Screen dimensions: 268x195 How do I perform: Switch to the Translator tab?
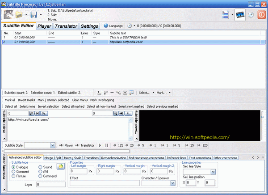(x=66, y=26)
